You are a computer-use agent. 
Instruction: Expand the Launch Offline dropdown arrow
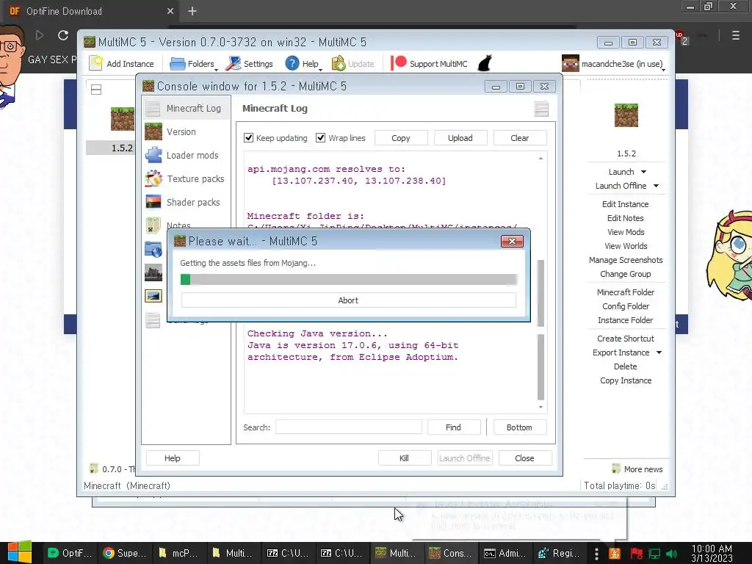point(656,186)
